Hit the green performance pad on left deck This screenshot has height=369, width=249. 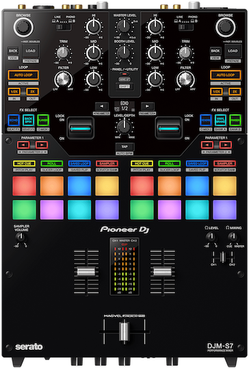click(x=24, y=209)
